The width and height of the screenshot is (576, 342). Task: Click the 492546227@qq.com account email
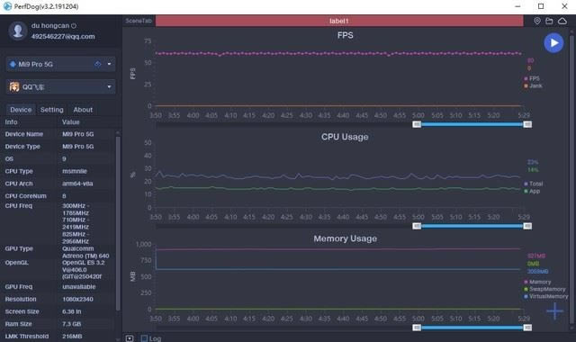coord(63,37)
